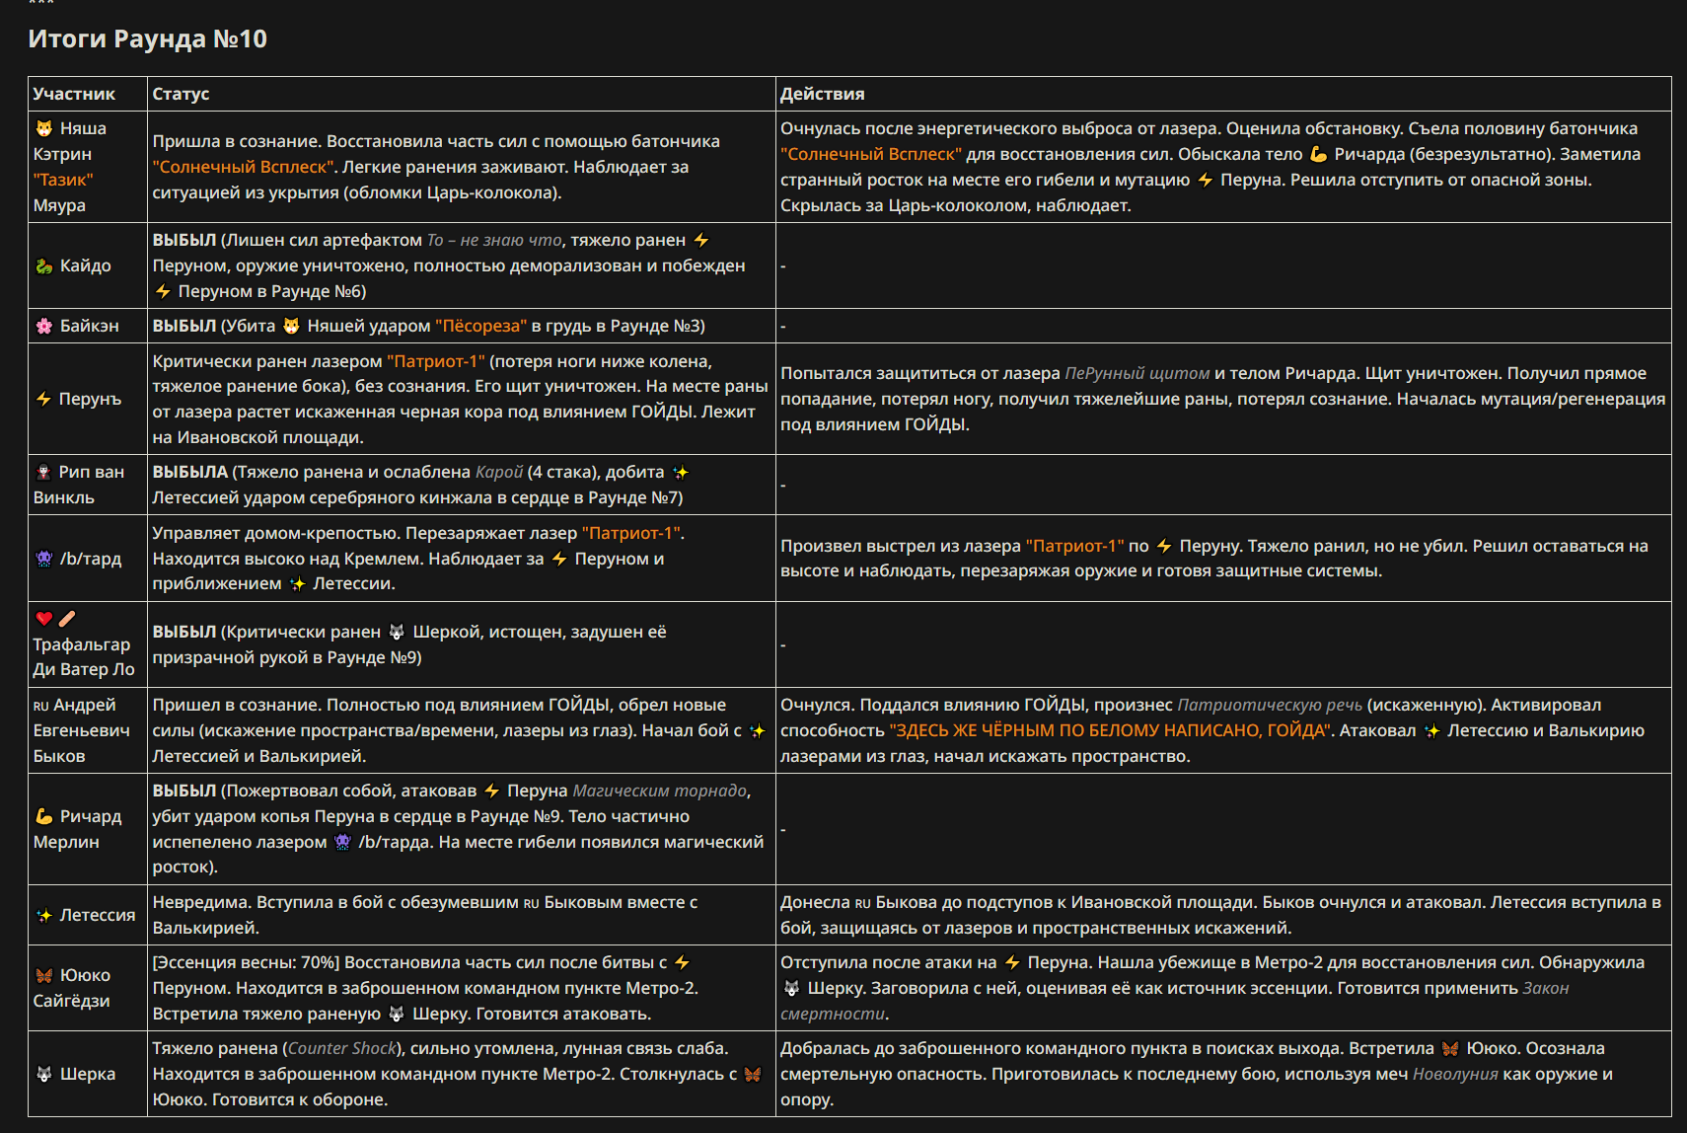Click "Солнечный Всплеск" in Няша status cell
Viewport: 1687px width, 1133px height.
[244, 167]
